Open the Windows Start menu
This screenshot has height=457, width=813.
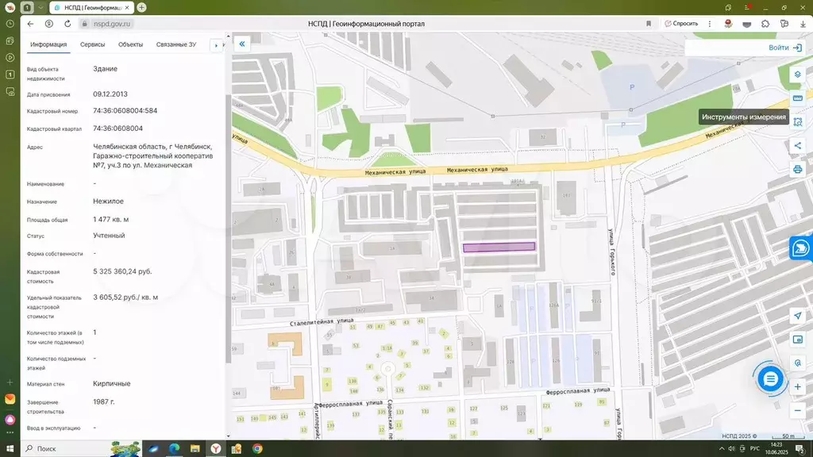click(10, 449)
